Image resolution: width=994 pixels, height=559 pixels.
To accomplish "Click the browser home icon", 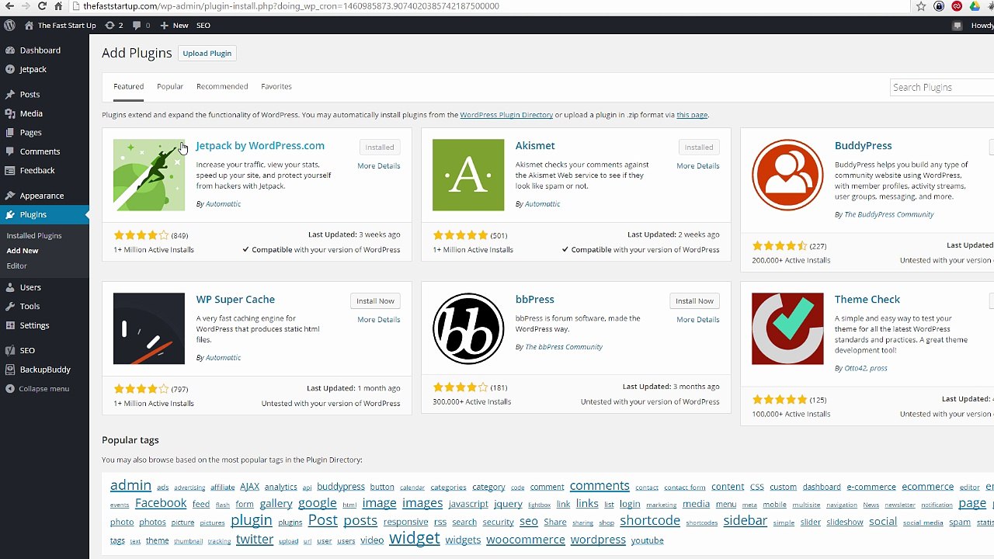I will click(58, 6).
